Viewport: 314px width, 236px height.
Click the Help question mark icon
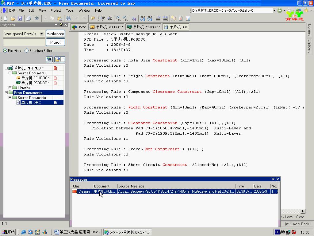pyautogui.click(x=93, y=18)
